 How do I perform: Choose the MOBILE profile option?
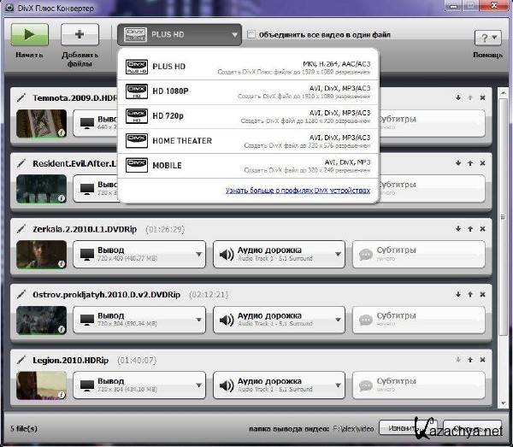tap(248, 165)
